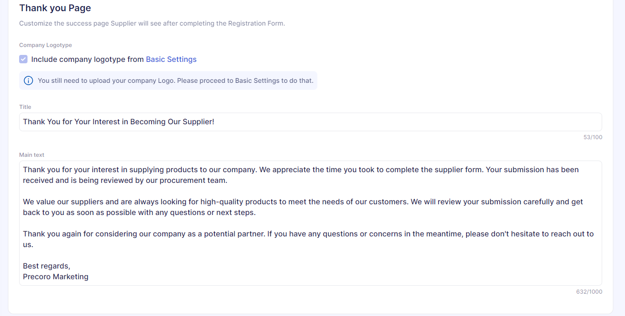The width and height of the screenshot is (625, 316).
Task: Click the "Include company logotype from" label text
Action: coord(88,59)
